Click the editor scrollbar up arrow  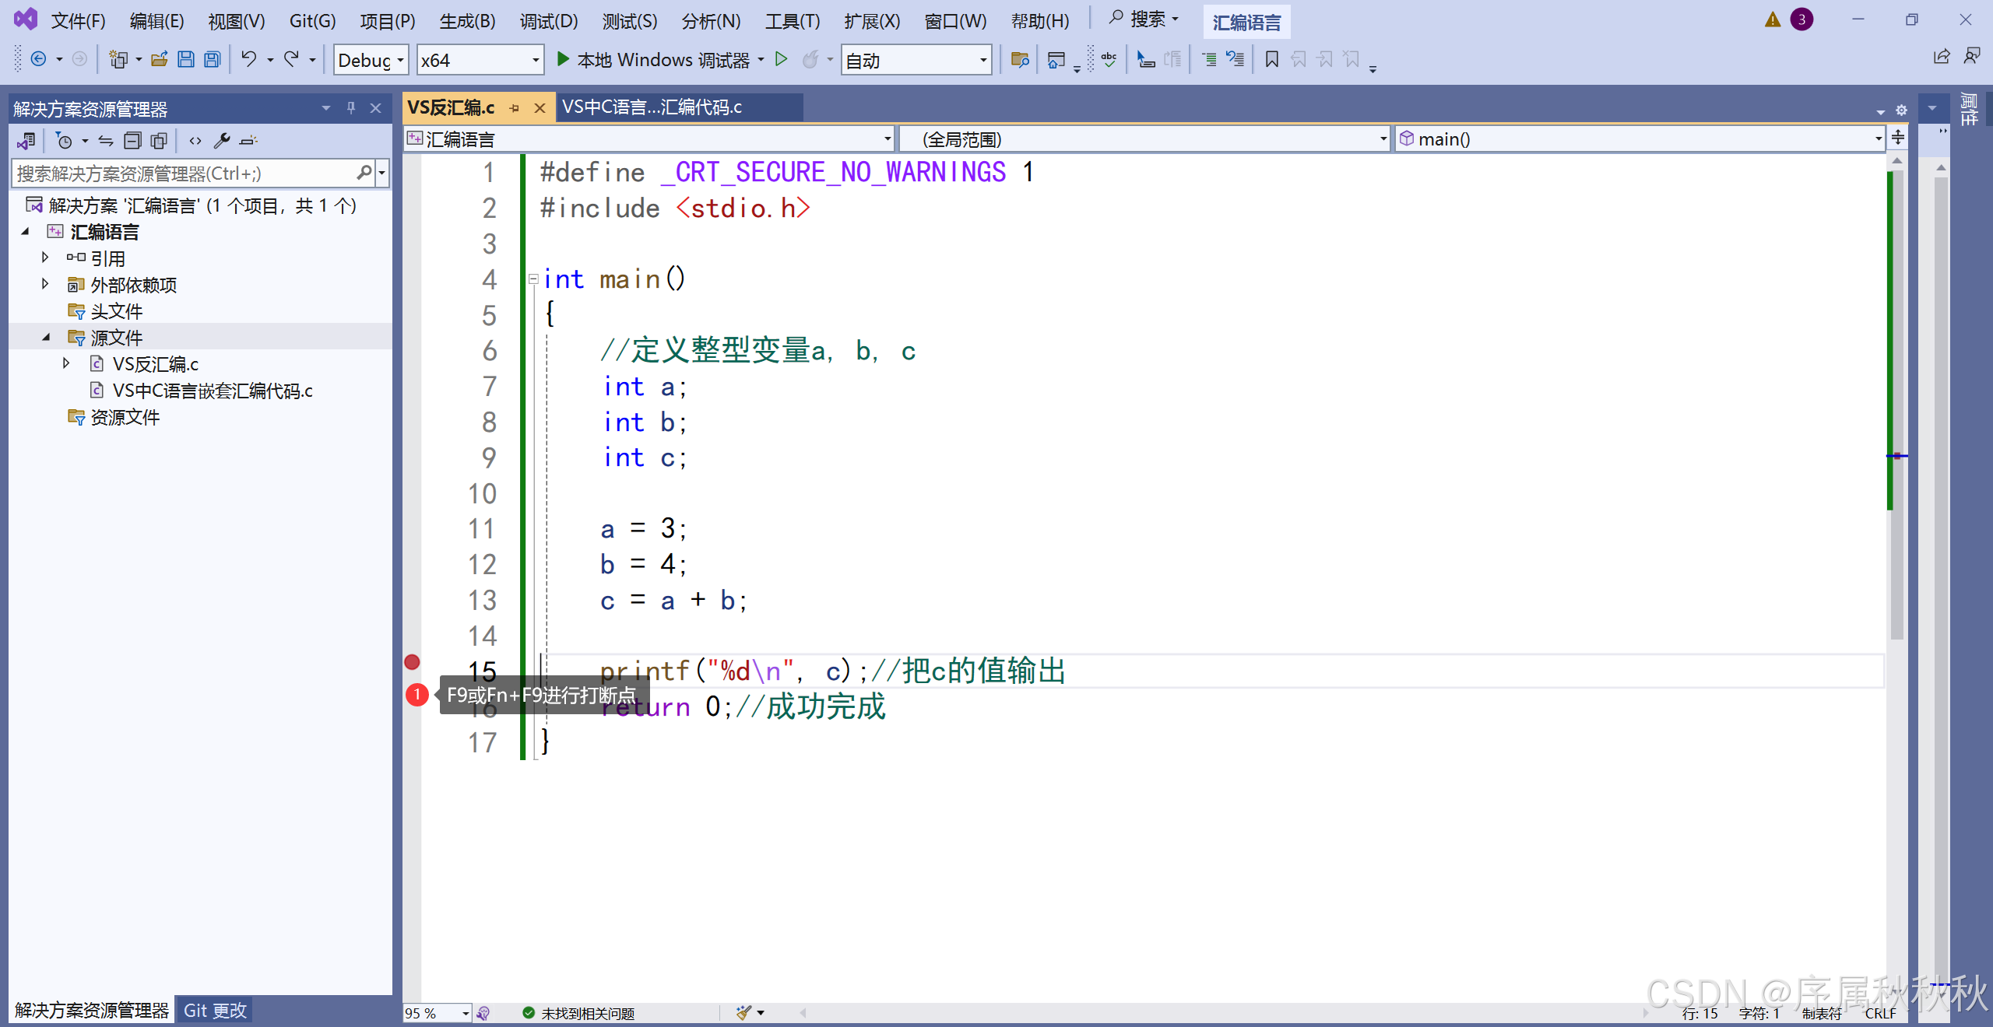point(1897,160)
